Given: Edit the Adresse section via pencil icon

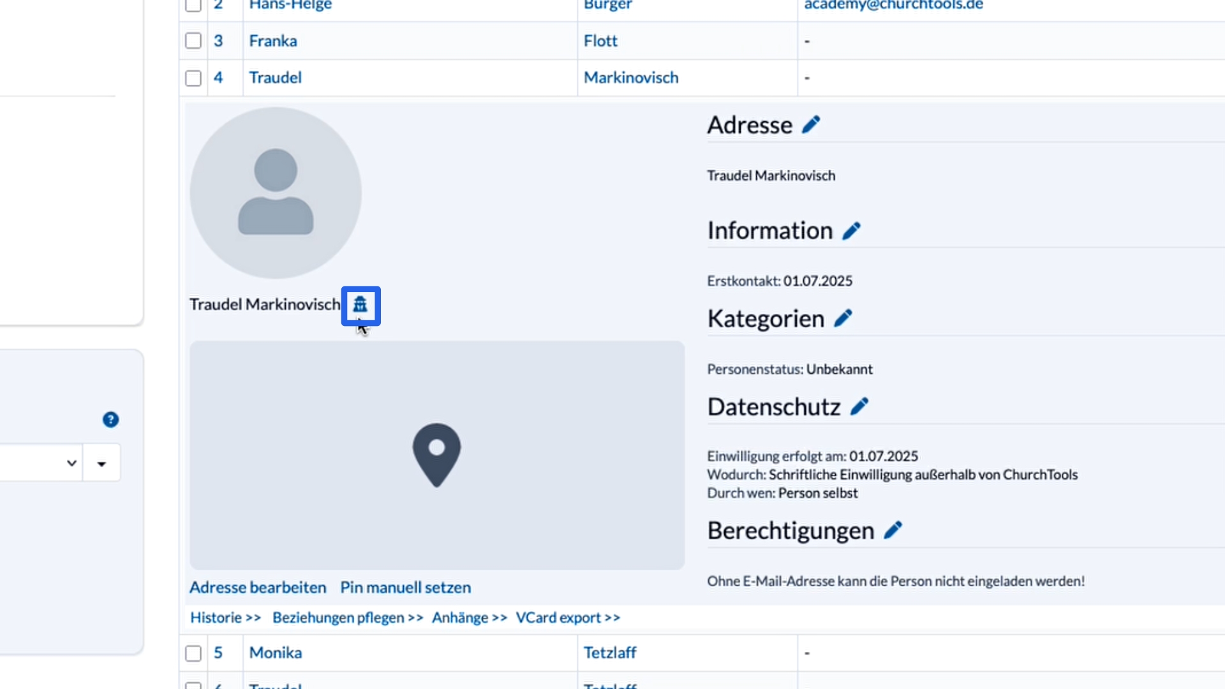Looking at the screenshot, I should click(811, 124).
